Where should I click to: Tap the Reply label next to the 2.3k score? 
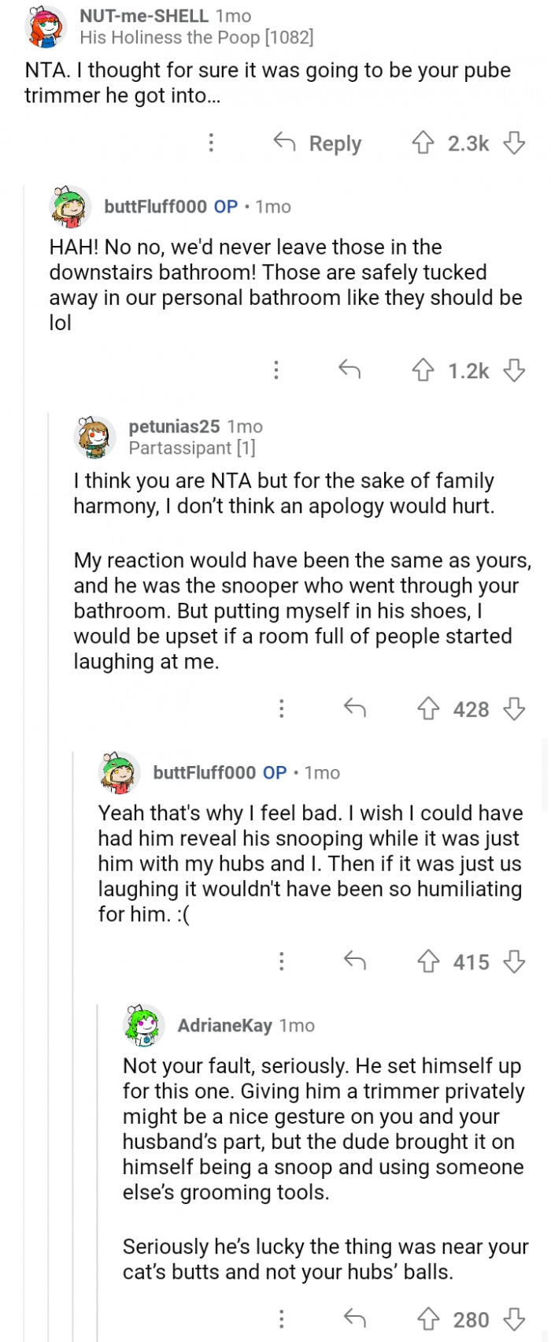[x=335, y=143]
